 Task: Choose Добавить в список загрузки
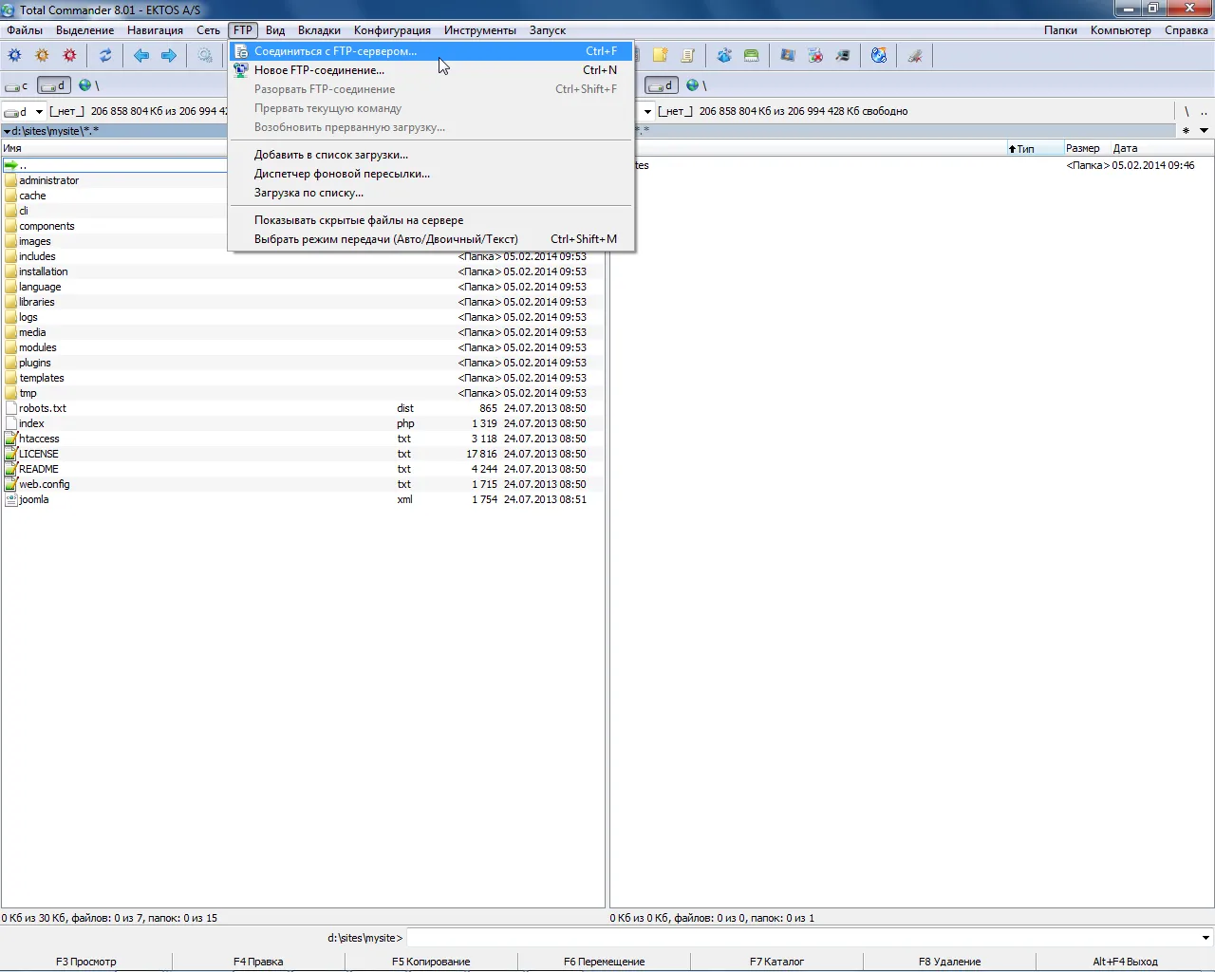[x=431, y=155]
